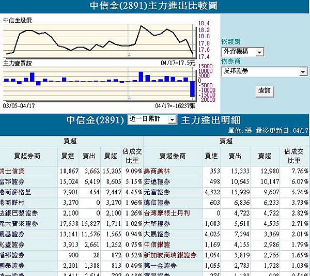Viewport: 310px width, 276px height.
Task: Click the 主力賣買超 chart label
Action: click(x=18, y=64)
